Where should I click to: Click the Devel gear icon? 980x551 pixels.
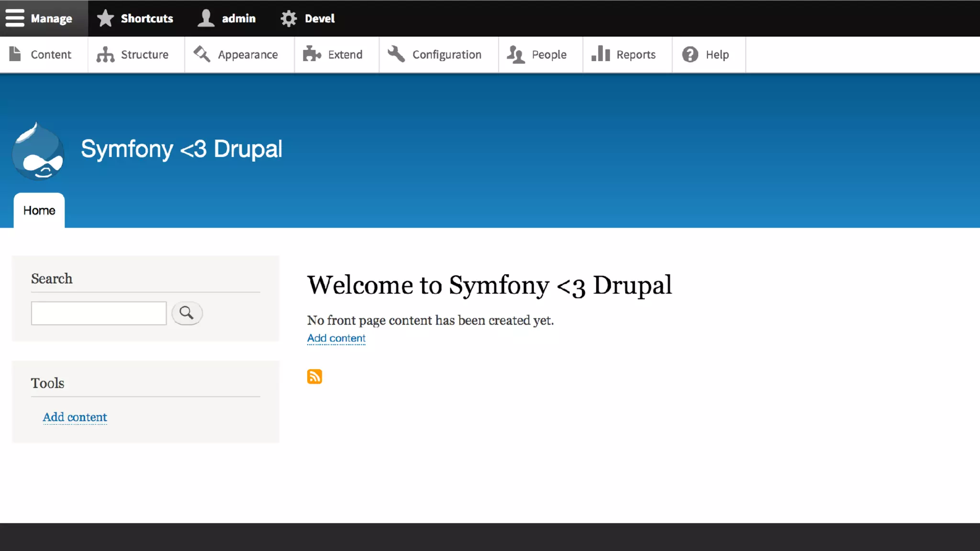(289, 19)
